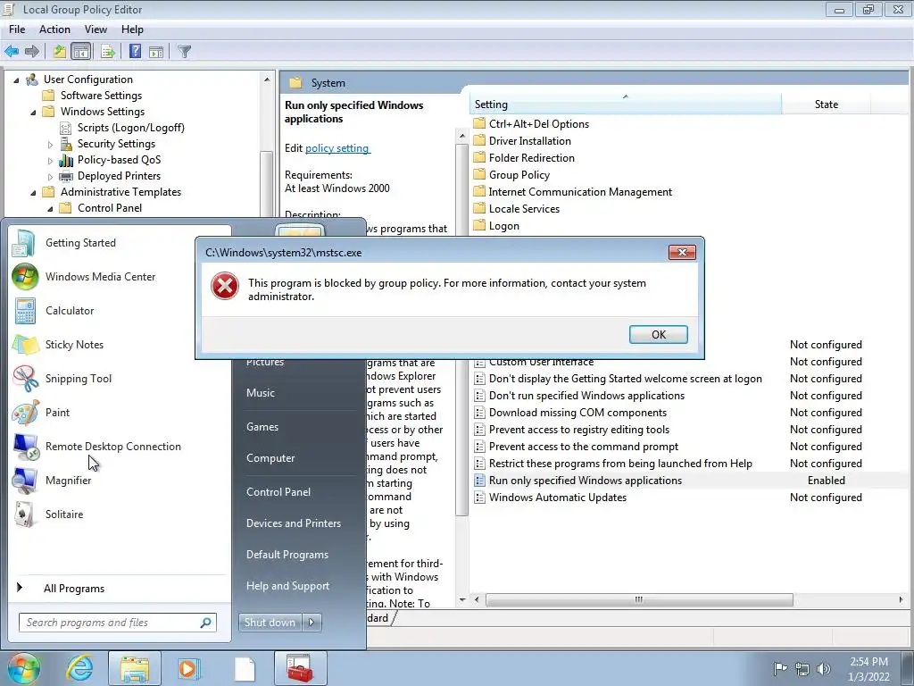
Task: Toggle the Show/Hide console tree icon
Action: pyautogui.click(x=81, y=51)
